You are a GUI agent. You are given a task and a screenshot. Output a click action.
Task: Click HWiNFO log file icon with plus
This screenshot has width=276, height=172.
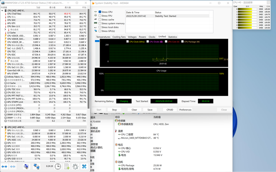(x=67, y=166)
